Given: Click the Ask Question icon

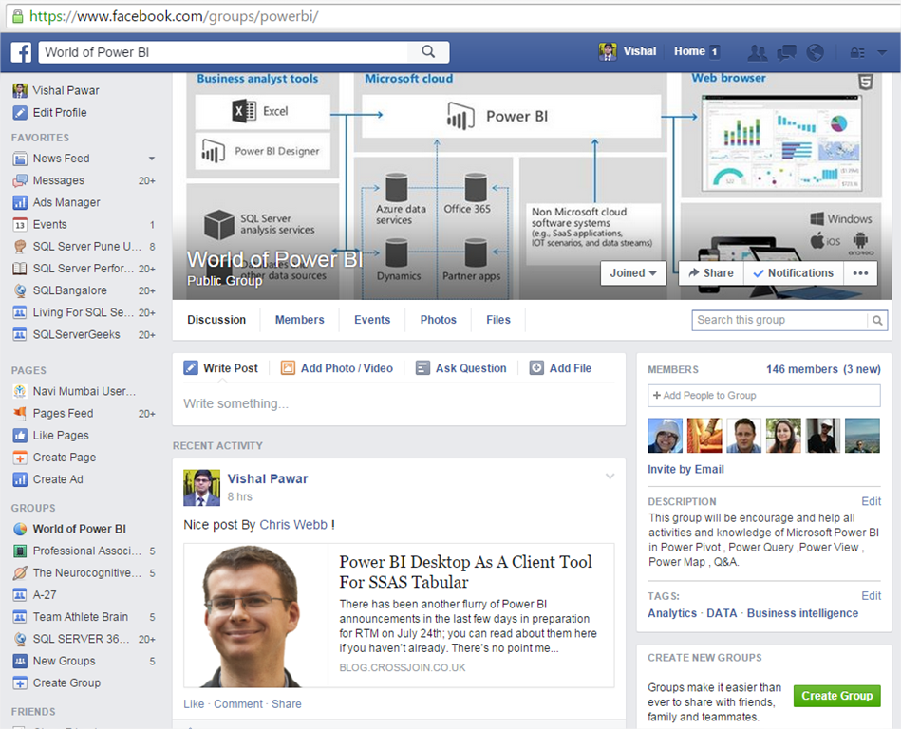Looking at the screenshot, I should coord(422,368).
